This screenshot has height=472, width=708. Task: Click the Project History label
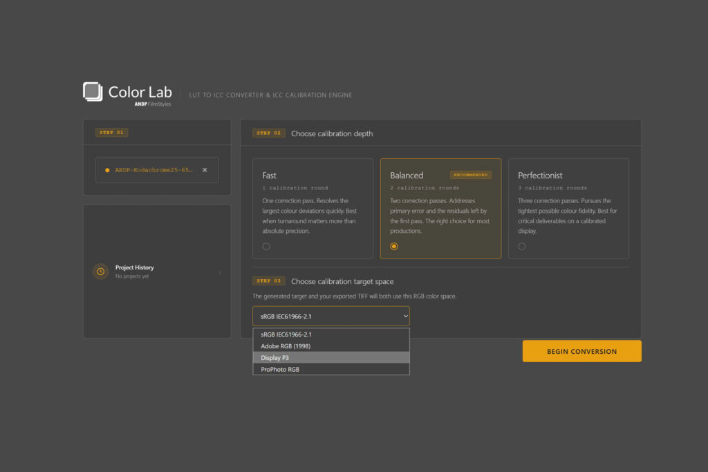(x=135, y=267)
